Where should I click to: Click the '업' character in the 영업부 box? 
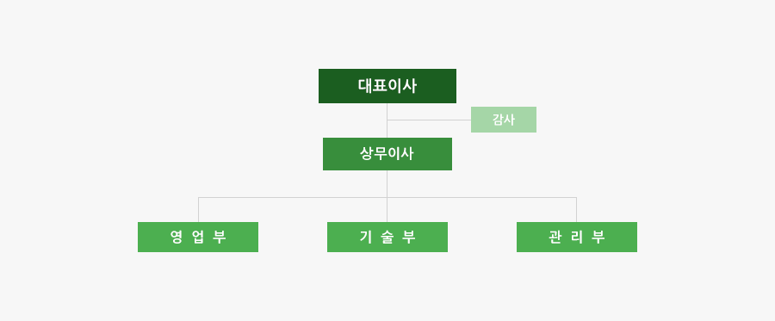tap(198, 237)
